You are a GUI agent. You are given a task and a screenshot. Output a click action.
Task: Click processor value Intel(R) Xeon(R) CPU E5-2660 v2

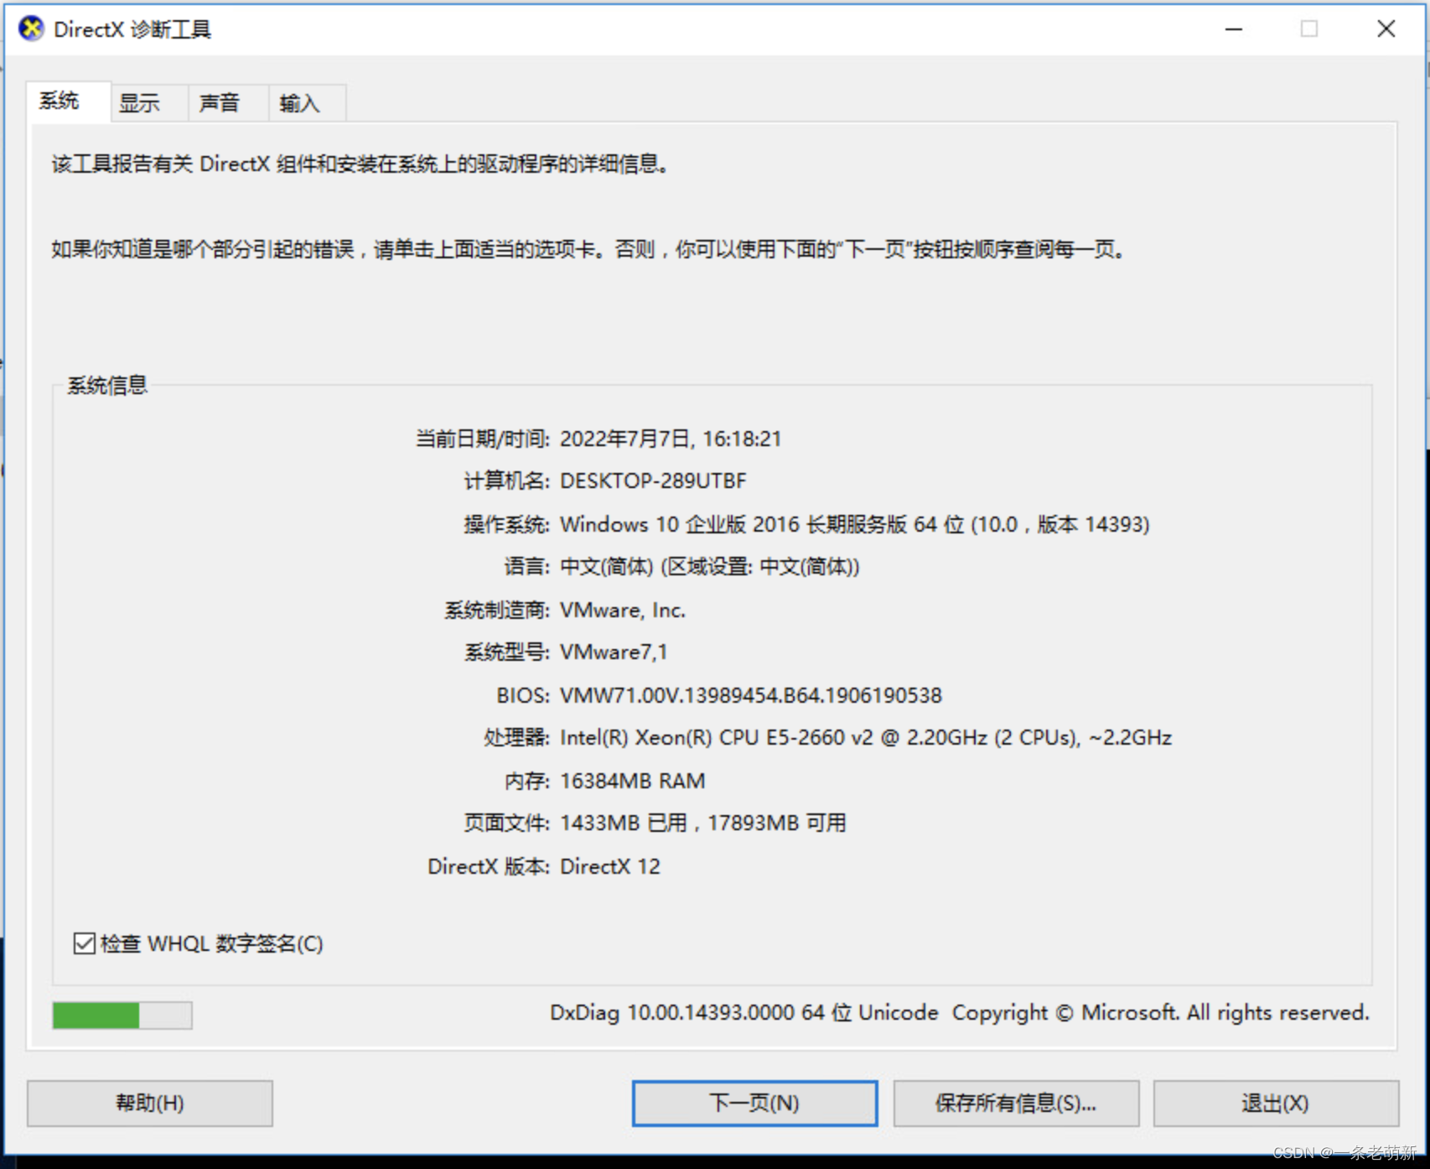coord(866,737)
